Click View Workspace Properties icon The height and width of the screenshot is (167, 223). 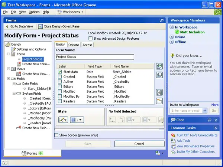173,146
